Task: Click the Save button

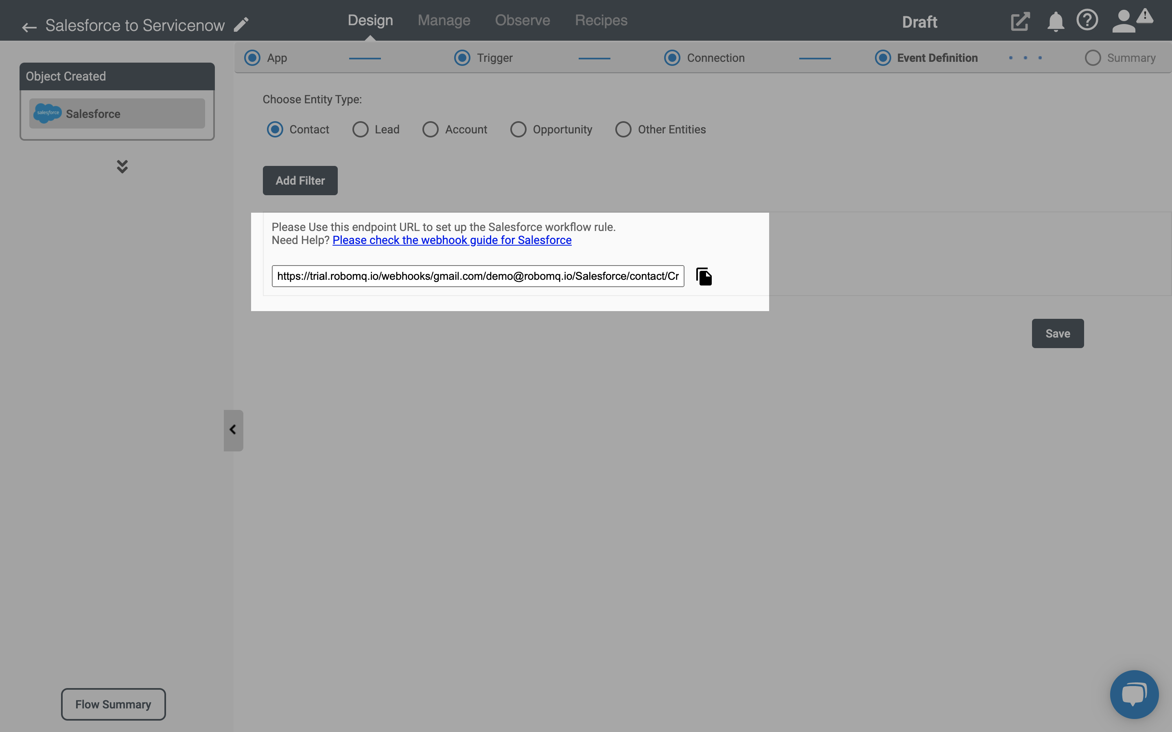Action: click(x=1057, y=333)
